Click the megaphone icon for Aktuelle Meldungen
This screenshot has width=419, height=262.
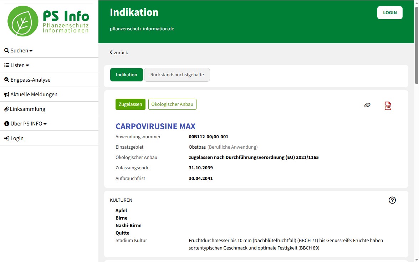6,94
